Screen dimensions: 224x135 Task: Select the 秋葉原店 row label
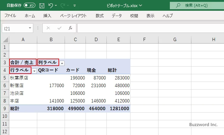tap(23, 78)
